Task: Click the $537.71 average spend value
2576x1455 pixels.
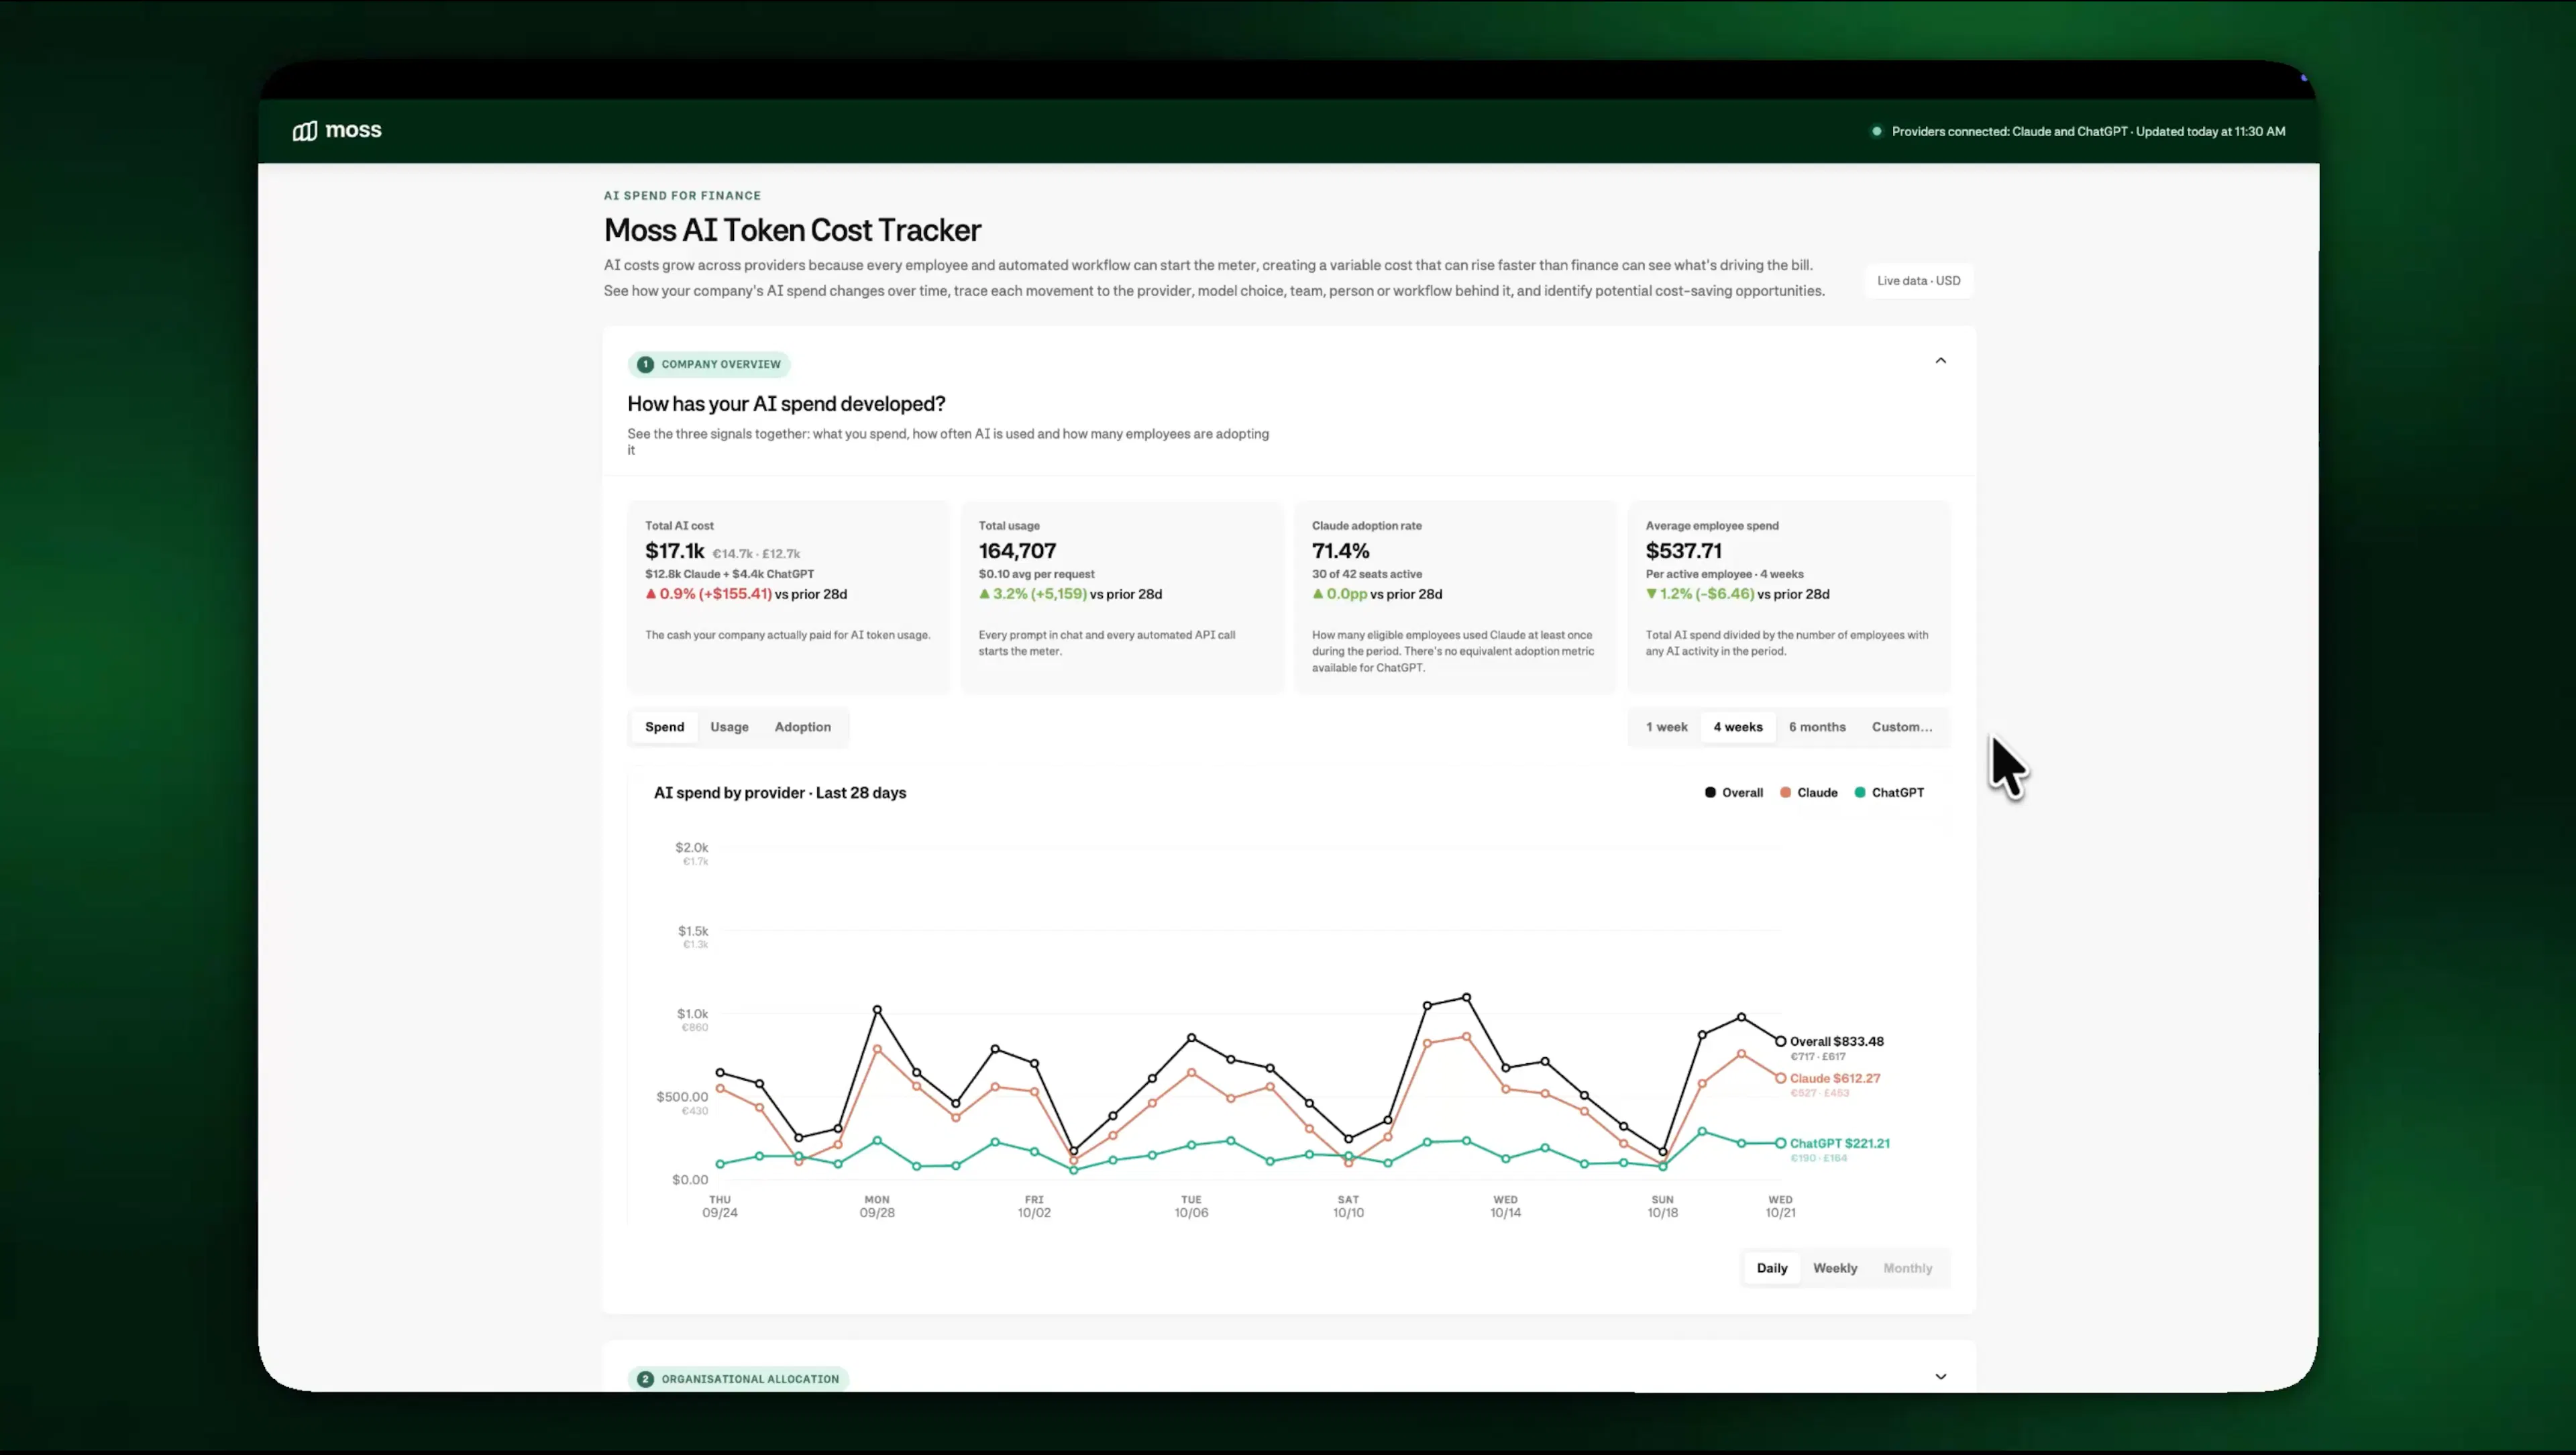Action: [1684, 551]
